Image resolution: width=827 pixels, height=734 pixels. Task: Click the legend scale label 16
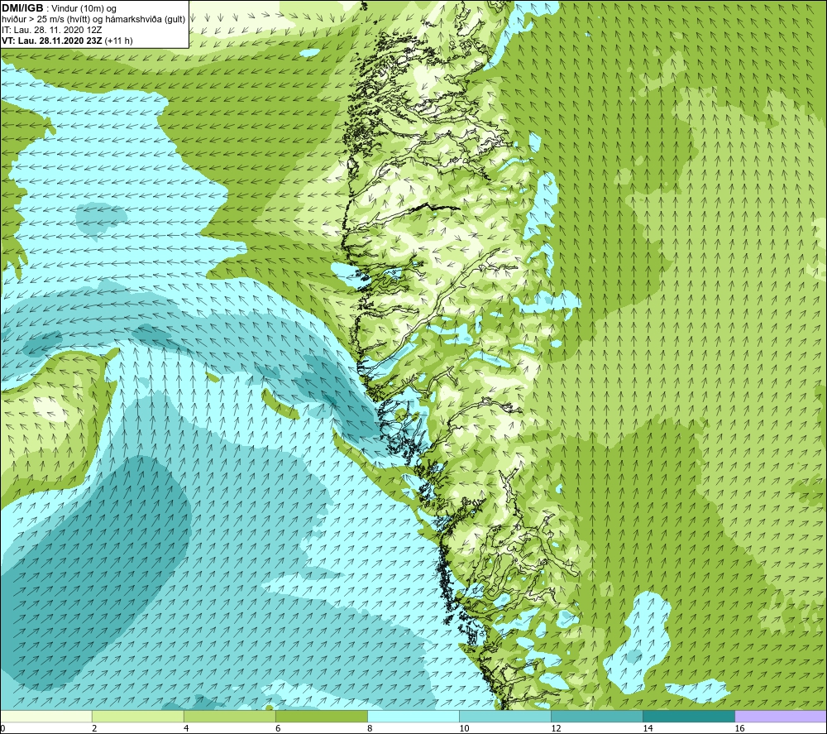tap(739, 728)
